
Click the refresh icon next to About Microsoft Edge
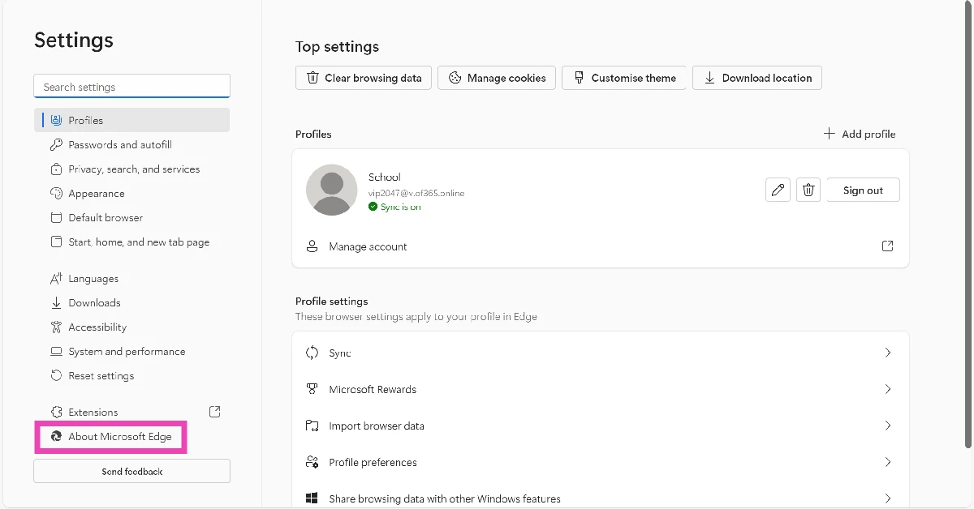[55, 436]
